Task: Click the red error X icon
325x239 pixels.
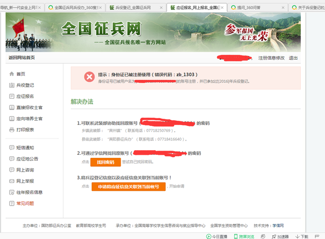Action: pos(89,77)
